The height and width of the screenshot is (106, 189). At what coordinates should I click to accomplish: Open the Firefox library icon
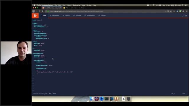click(x=174, y=11)
